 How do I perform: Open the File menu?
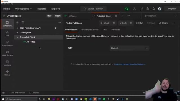tap(2, 4)
